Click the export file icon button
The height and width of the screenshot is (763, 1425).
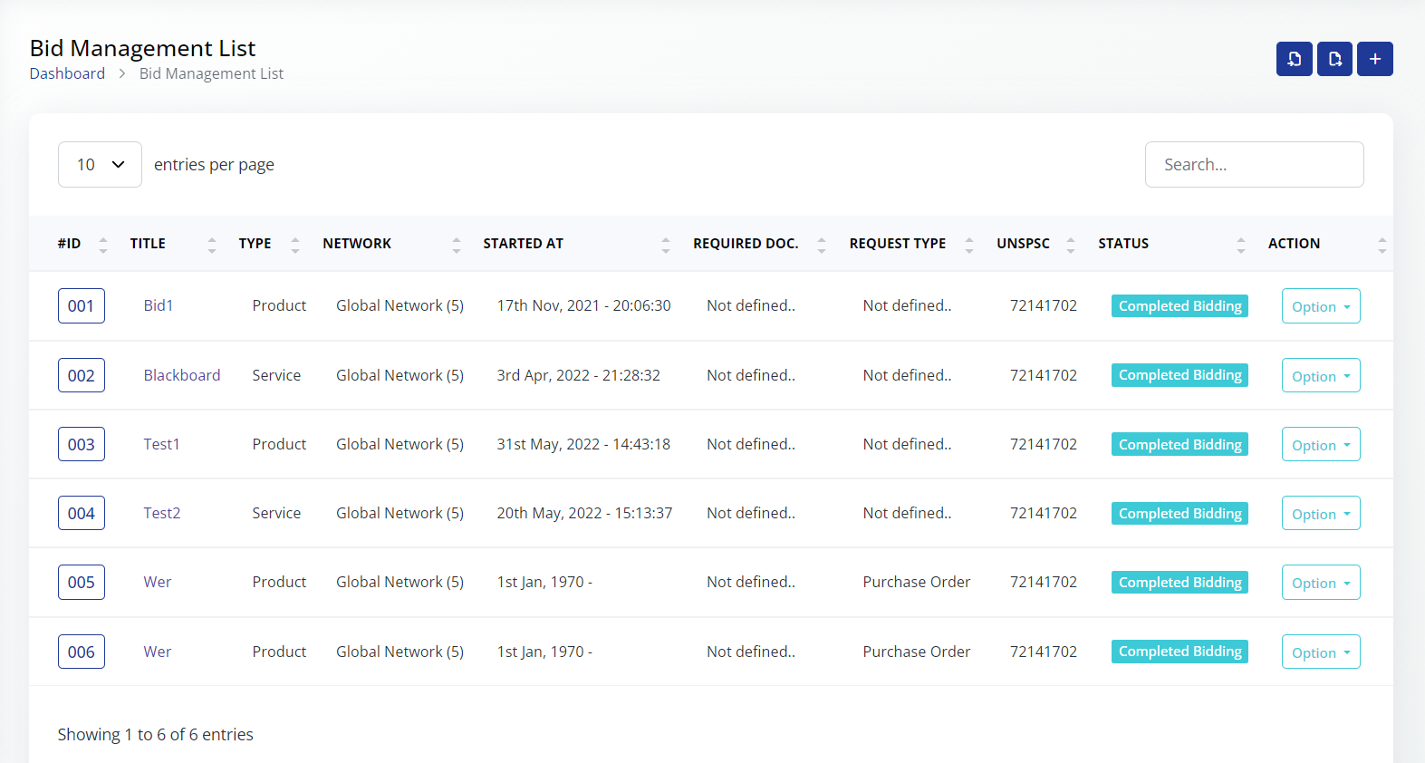(x=1334, y=59)
